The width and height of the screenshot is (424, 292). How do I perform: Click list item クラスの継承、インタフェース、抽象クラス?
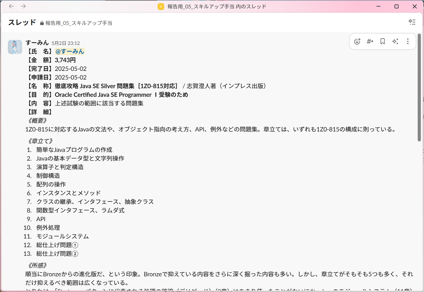(95, 202)
